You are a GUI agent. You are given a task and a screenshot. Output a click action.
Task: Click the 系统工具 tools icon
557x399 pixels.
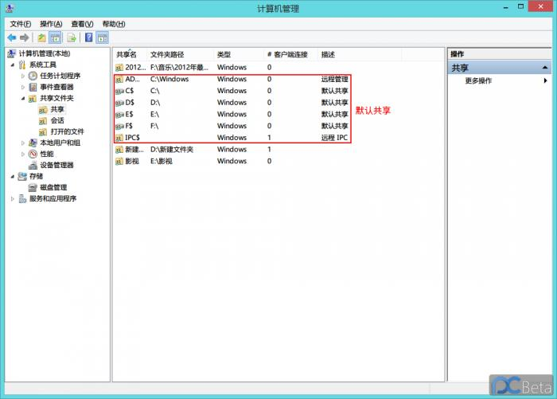click(x=22, y=65)
